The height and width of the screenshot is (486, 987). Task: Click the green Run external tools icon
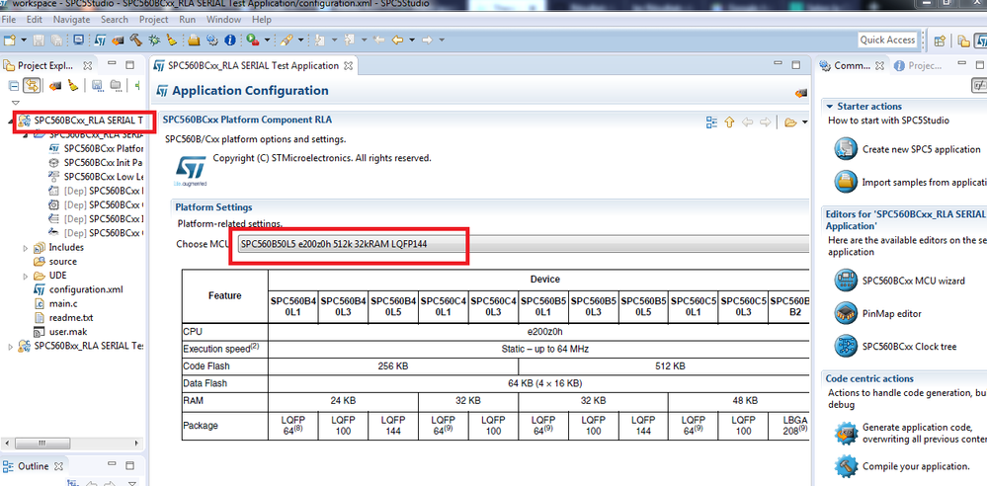click(x=253, y=40)
